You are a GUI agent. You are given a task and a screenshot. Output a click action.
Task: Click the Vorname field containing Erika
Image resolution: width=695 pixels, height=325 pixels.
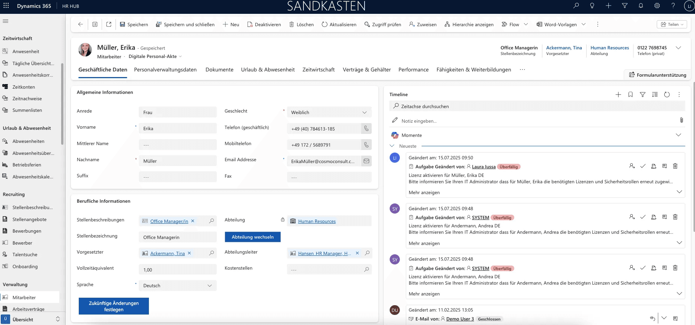click(x=178, y=128)
